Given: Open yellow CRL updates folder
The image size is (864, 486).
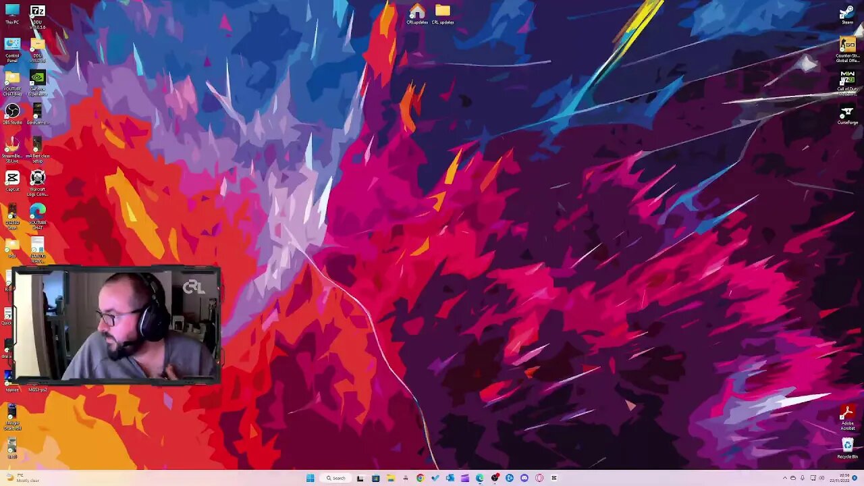Looking at the screenshot, I should [x=443, y=14].
